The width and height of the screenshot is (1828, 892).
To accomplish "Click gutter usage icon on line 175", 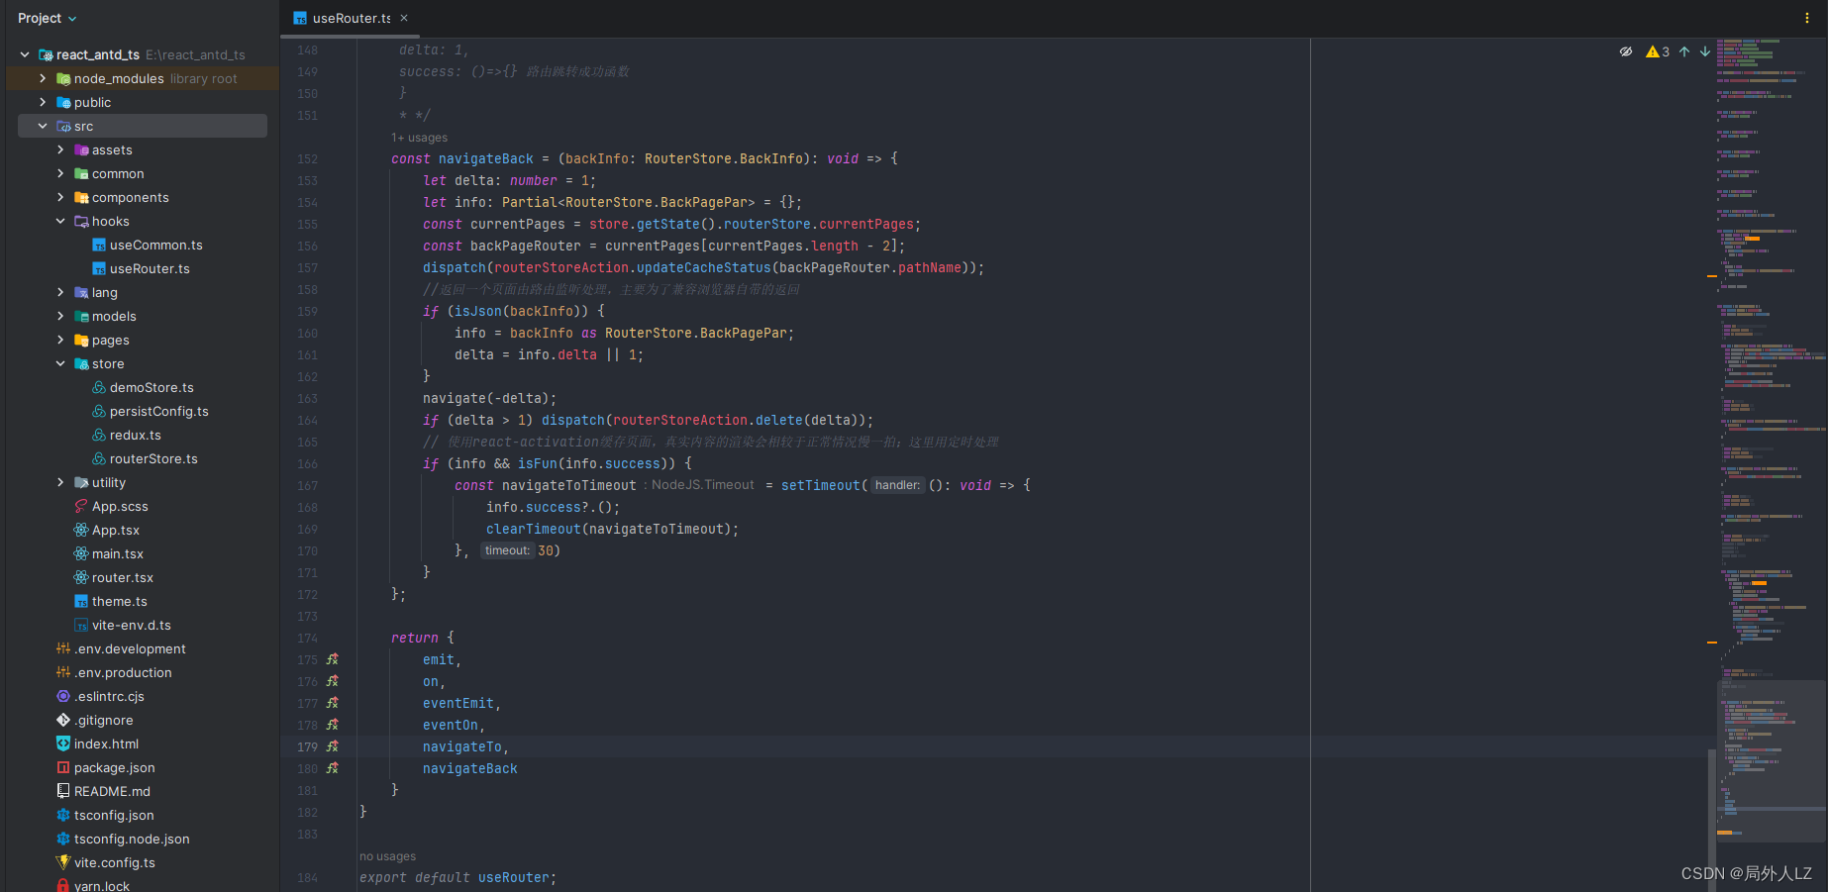I will (333, 659).
